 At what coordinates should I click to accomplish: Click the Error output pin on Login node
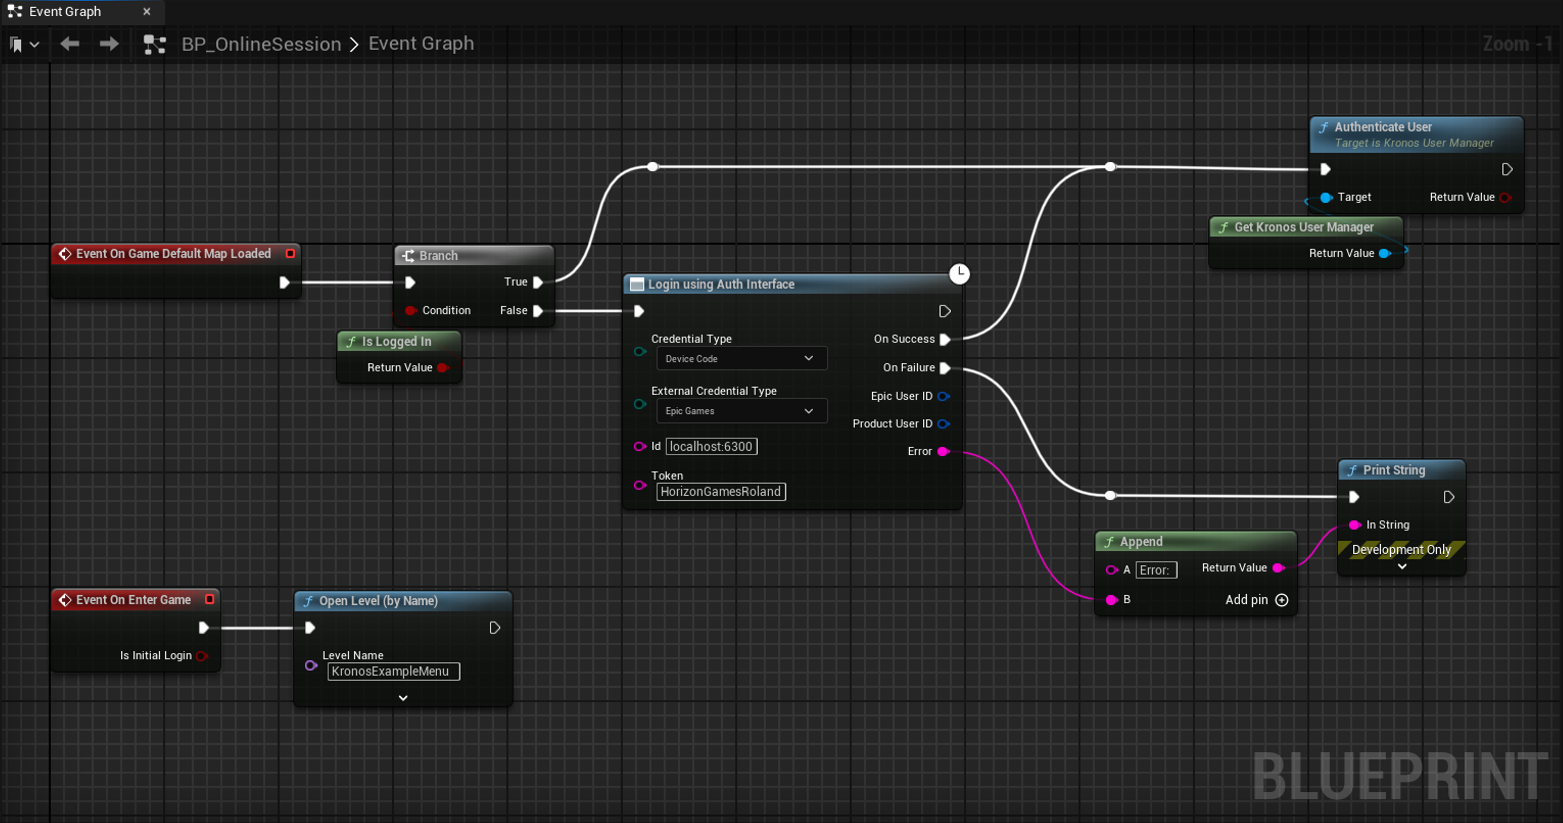943,451
